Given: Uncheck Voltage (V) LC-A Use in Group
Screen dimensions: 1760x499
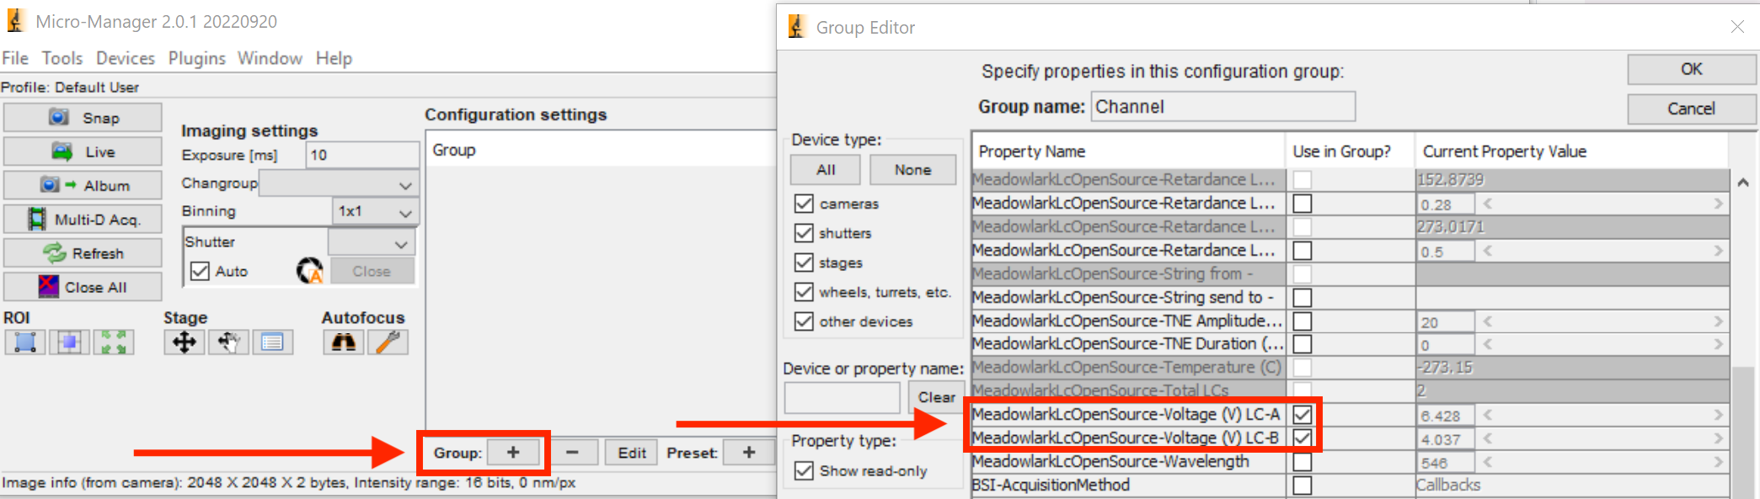Looking at the screenshot, I should [1303, 414].
